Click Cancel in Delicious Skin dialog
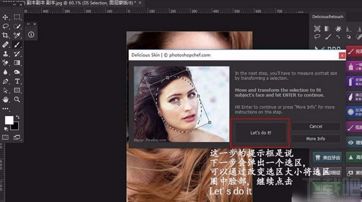The width and height of the screenshot is (362, 202). pyautogui.click(x=316, y=127)
